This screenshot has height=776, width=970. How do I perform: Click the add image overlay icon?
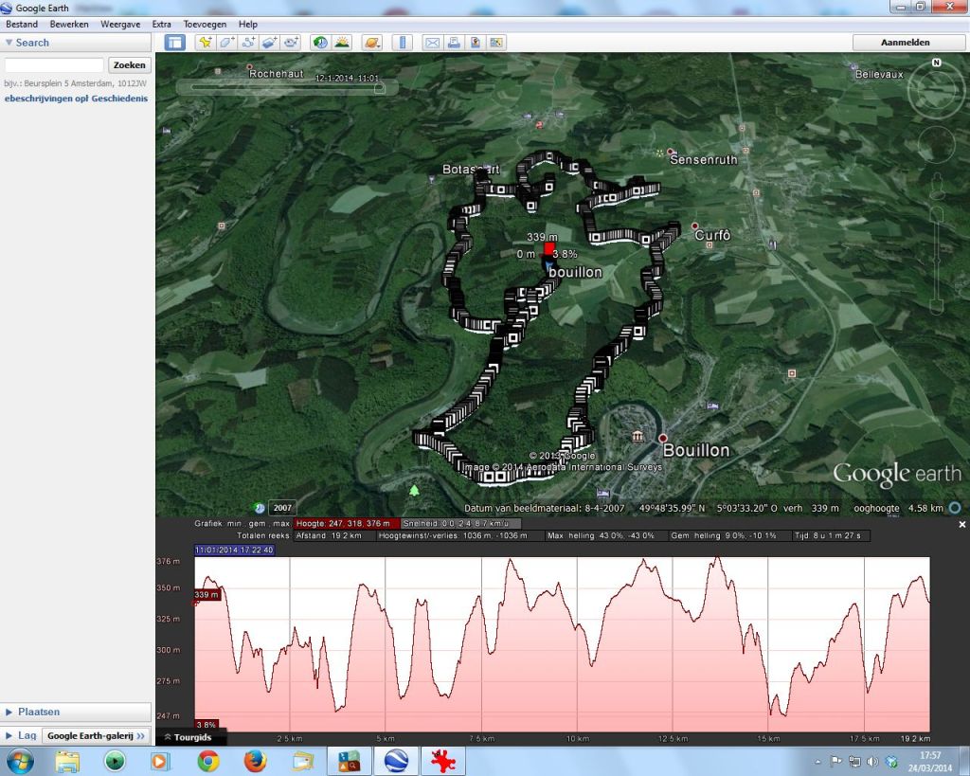coord(270,43)
